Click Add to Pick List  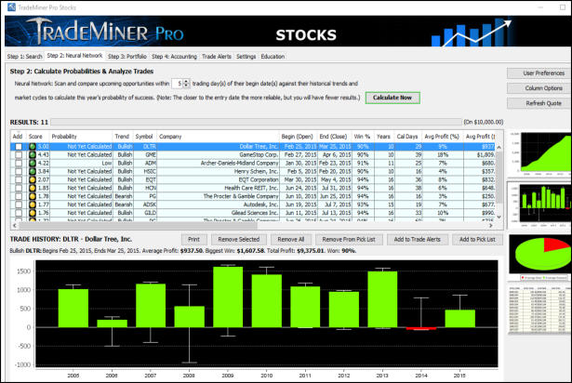click(x=477, y=239)
